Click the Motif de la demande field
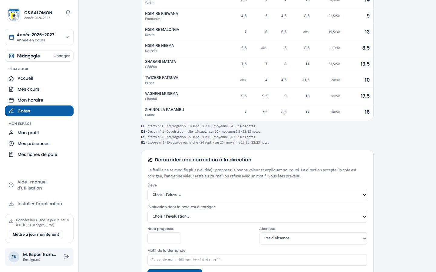Image resolution: width=436 pixels, height=272 pixels. pyautogui.click(x=257, y=260)
